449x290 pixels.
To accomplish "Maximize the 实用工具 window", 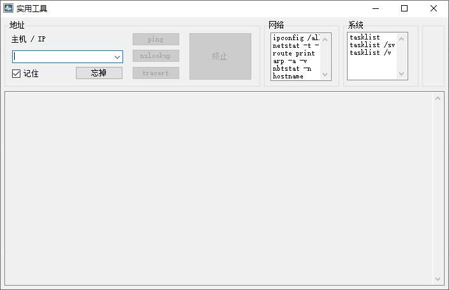I will point(404,8).
